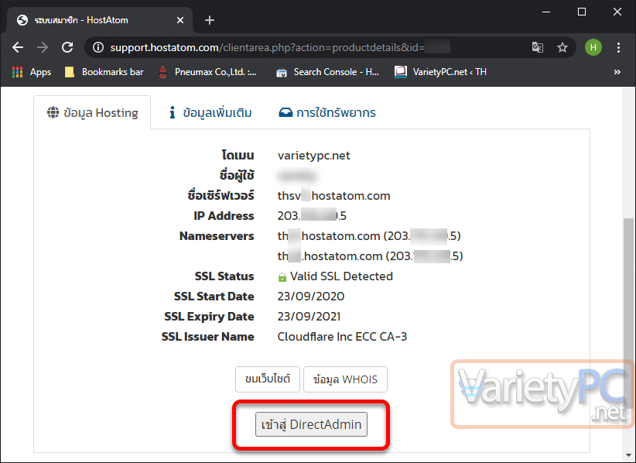
Task: Click the Cloudflare Inc ECC CA-3 text
Action: pos(342,337)
